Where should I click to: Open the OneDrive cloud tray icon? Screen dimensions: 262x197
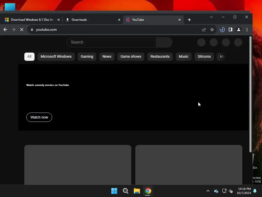tap(216, 191)
